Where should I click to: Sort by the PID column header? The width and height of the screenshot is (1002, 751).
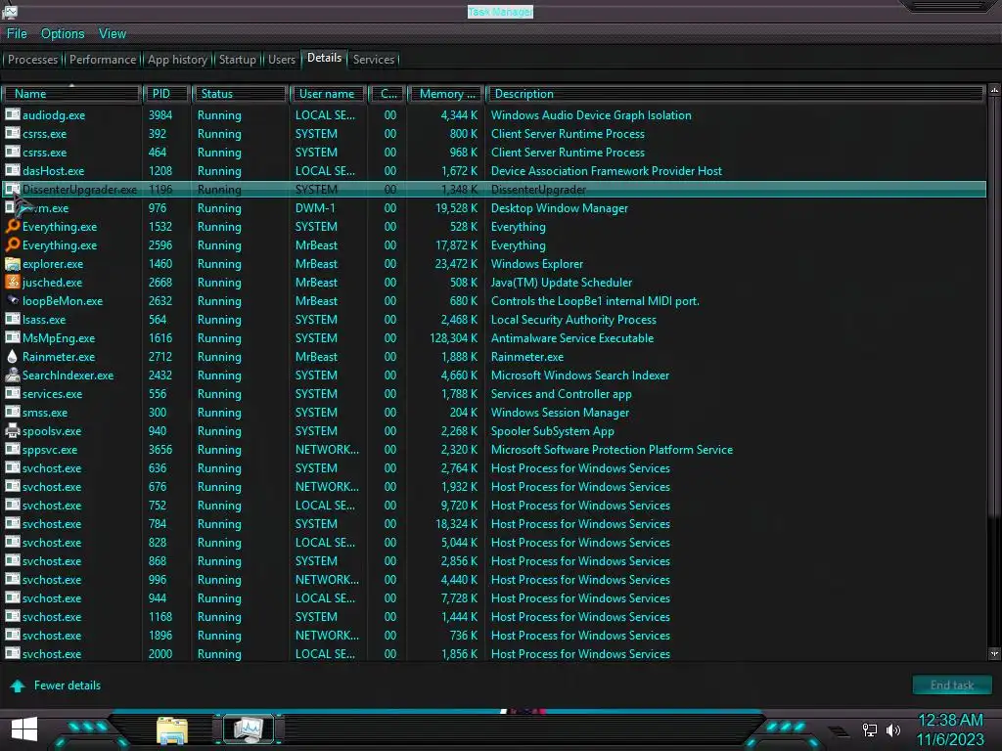(166, 94)
